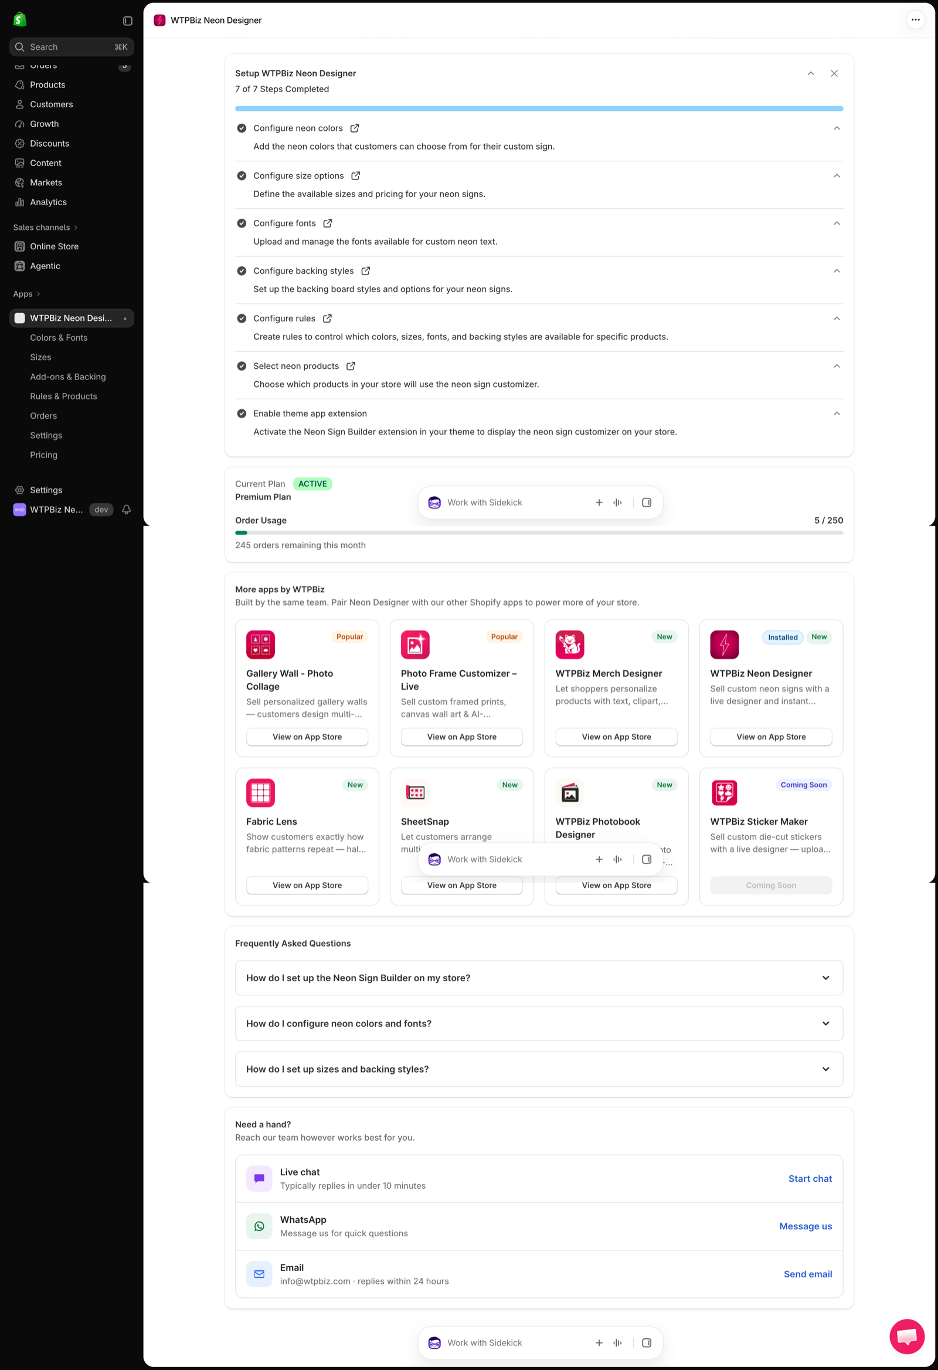
Task: Open external link icon beside Configure rules
Action: pos(327,318)
